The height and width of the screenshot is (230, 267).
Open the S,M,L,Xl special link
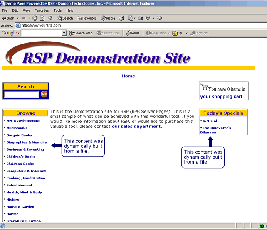click(x=210, y=121)
